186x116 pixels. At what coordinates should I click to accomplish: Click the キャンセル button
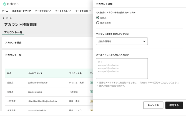(x=153, y=105)
